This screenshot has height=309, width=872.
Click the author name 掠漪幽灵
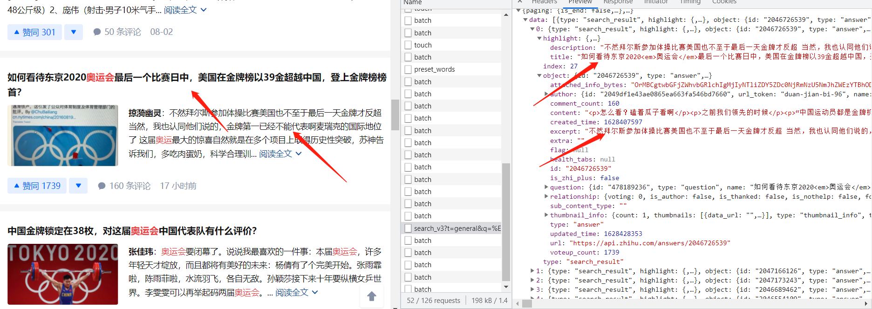(145, 113)
